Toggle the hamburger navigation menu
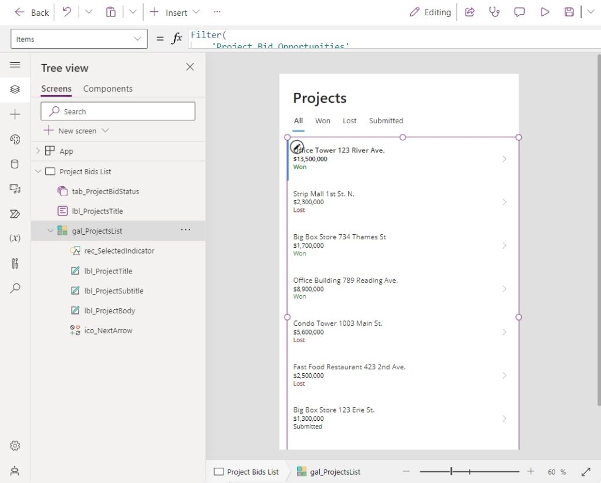601x483 pixels. (15, 65)
